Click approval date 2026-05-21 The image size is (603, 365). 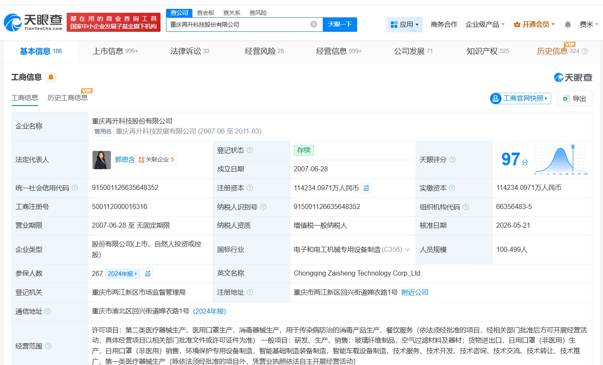513,225
